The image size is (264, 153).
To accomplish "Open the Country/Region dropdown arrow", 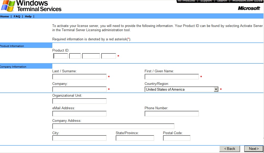I will [216, 89].
